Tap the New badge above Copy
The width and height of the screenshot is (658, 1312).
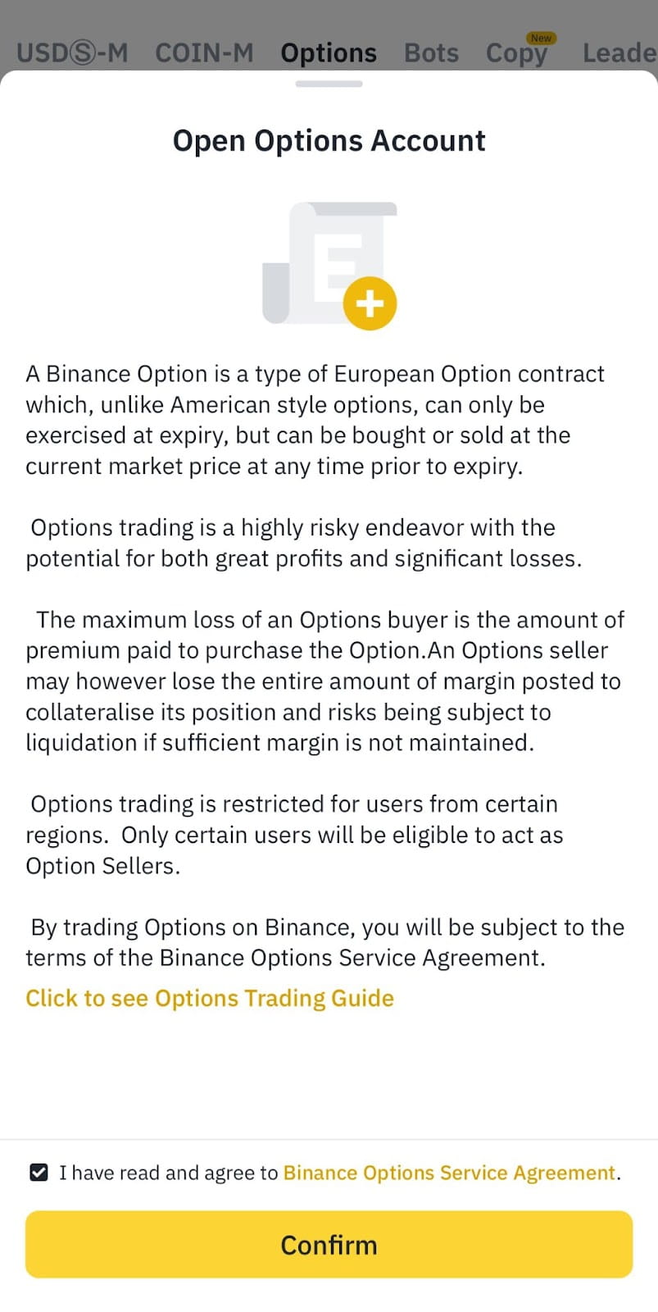(541, 38)
